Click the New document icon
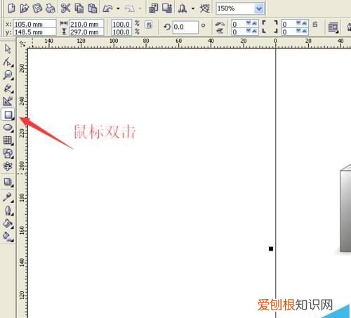The height and width of the screenshot is (318, 351). pos(11,8)
